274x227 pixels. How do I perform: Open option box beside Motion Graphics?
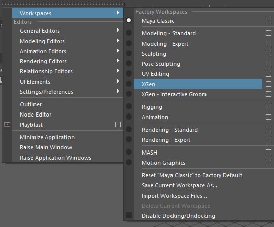pyautogui.click(x=268, y=163)
